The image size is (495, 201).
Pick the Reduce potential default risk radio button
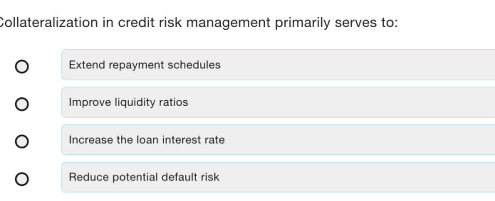coord(22,179)
